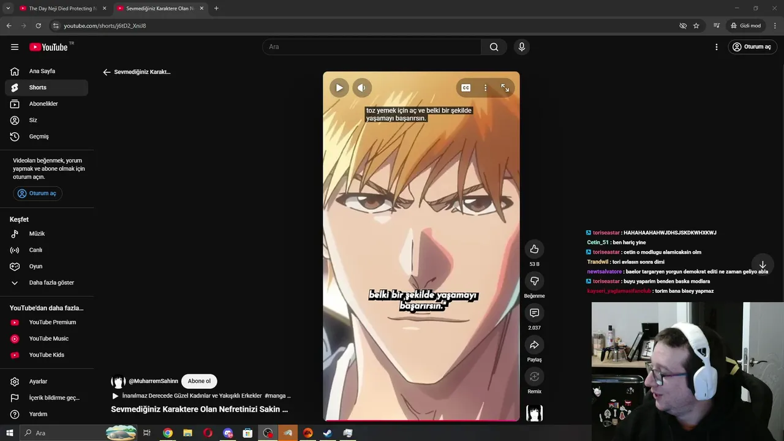Open Müzik under Keşfet

click(x=47, y=234)
